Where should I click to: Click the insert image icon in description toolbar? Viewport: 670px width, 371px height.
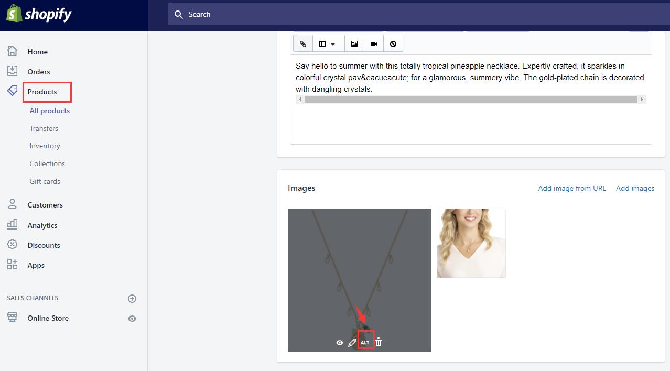[354, 43]
